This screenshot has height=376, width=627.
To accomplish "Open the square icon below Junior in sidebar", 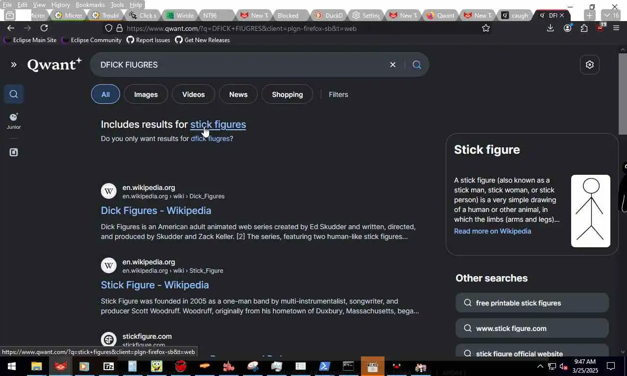I will (x=14, y=152).
